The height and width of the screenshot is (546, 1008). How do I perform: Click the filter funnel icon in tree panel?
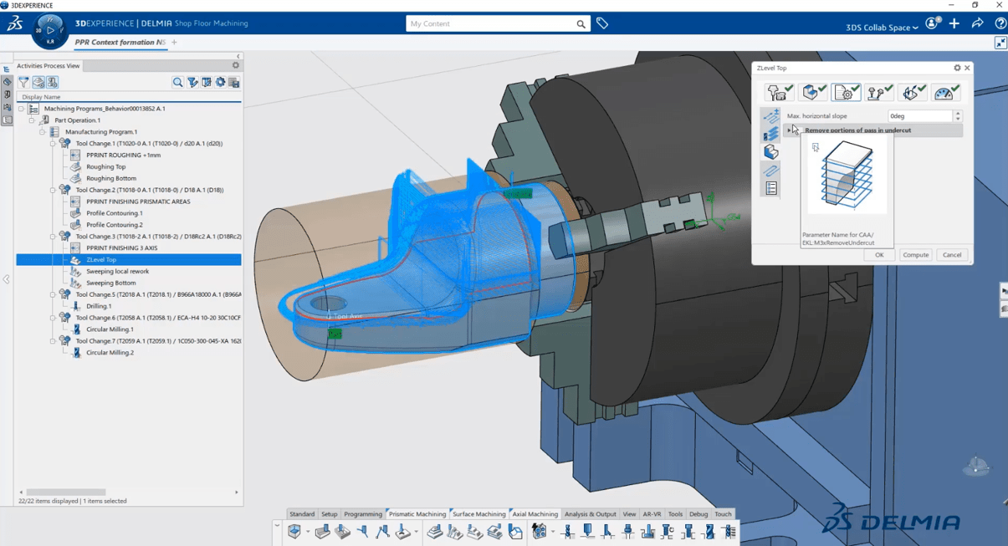point(23,82)
